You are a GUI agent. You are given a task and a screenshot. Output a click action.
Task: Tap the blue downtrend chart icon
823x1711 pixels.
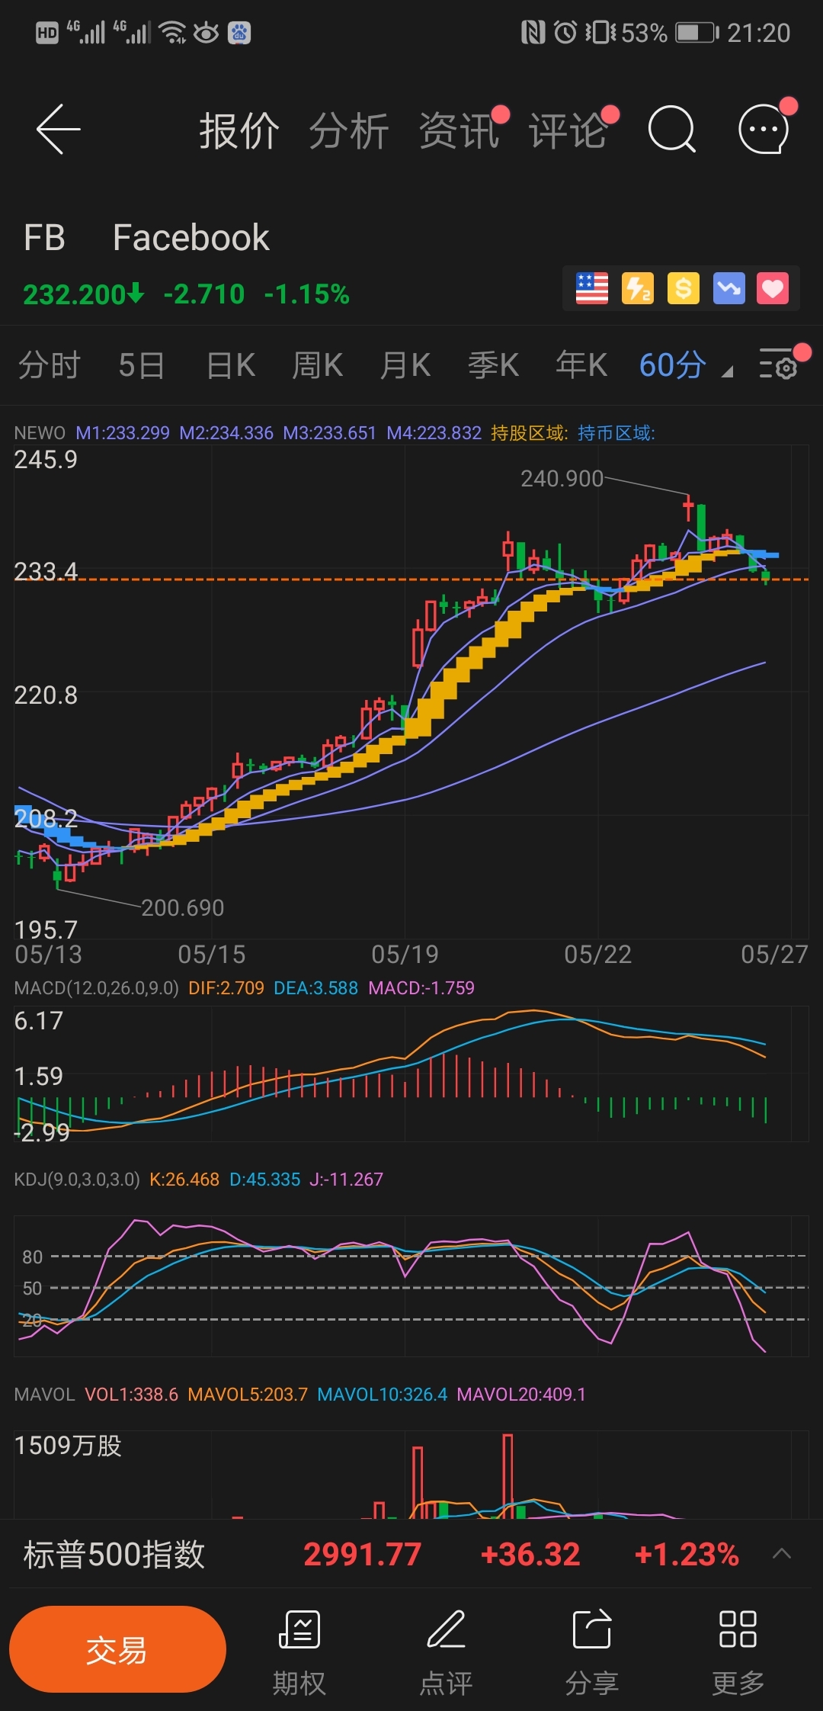729,288
